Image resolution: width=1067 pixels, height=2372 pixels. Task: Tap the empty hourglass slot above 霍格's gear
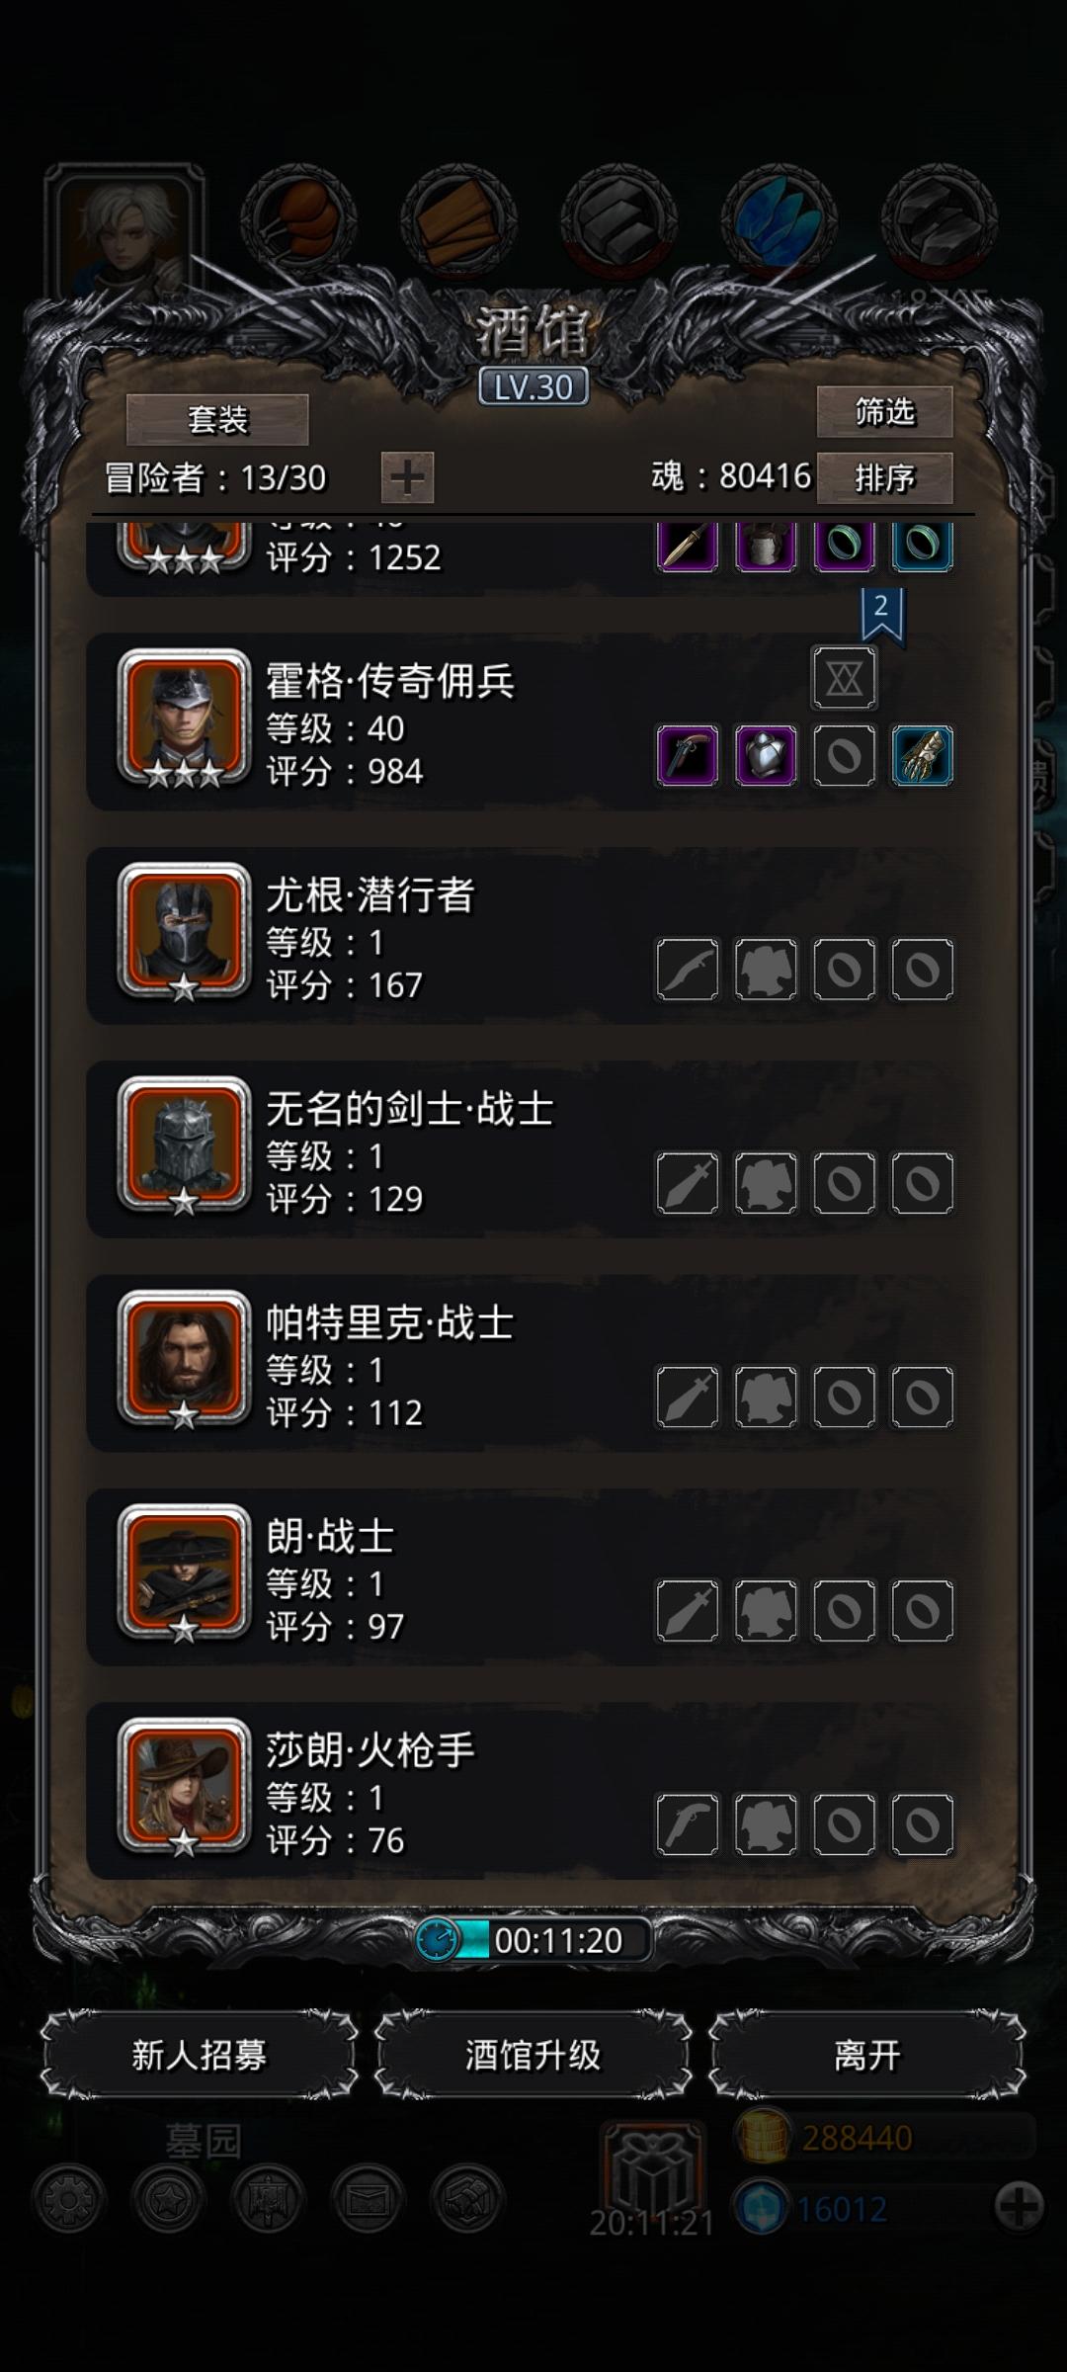(844, 678)
